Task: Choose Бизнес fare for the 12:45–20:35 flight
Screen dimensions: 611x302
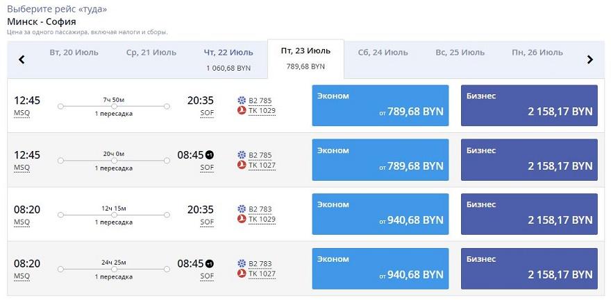Action: (x=529, y=105)
